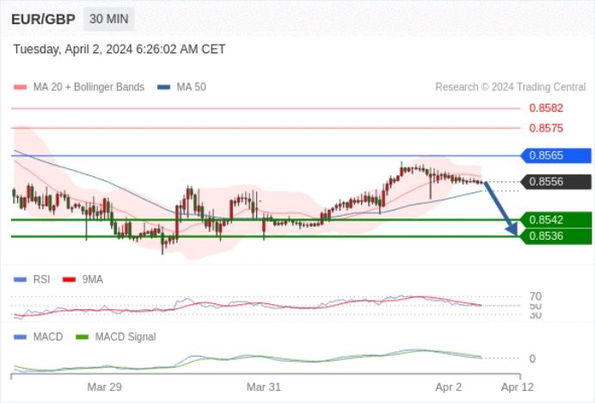This screenshot has height=403, width=595.
Task: Click the Research © 2024 Trading Central credit
Action: [x=511, y=87]
